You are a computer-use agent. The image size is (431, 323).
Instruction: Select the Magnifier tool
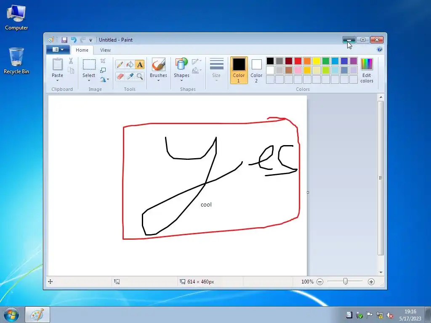click(x=140, y=77)
